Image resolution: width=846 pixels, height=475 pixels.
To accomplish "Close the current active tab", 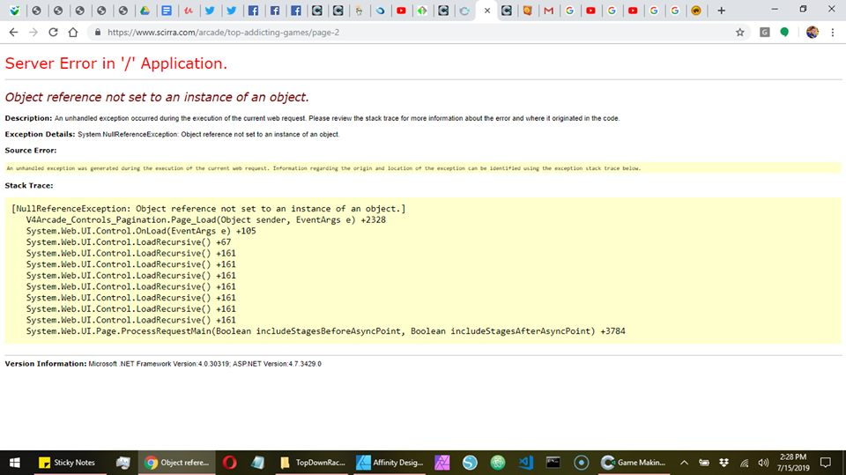I will 487,11.
